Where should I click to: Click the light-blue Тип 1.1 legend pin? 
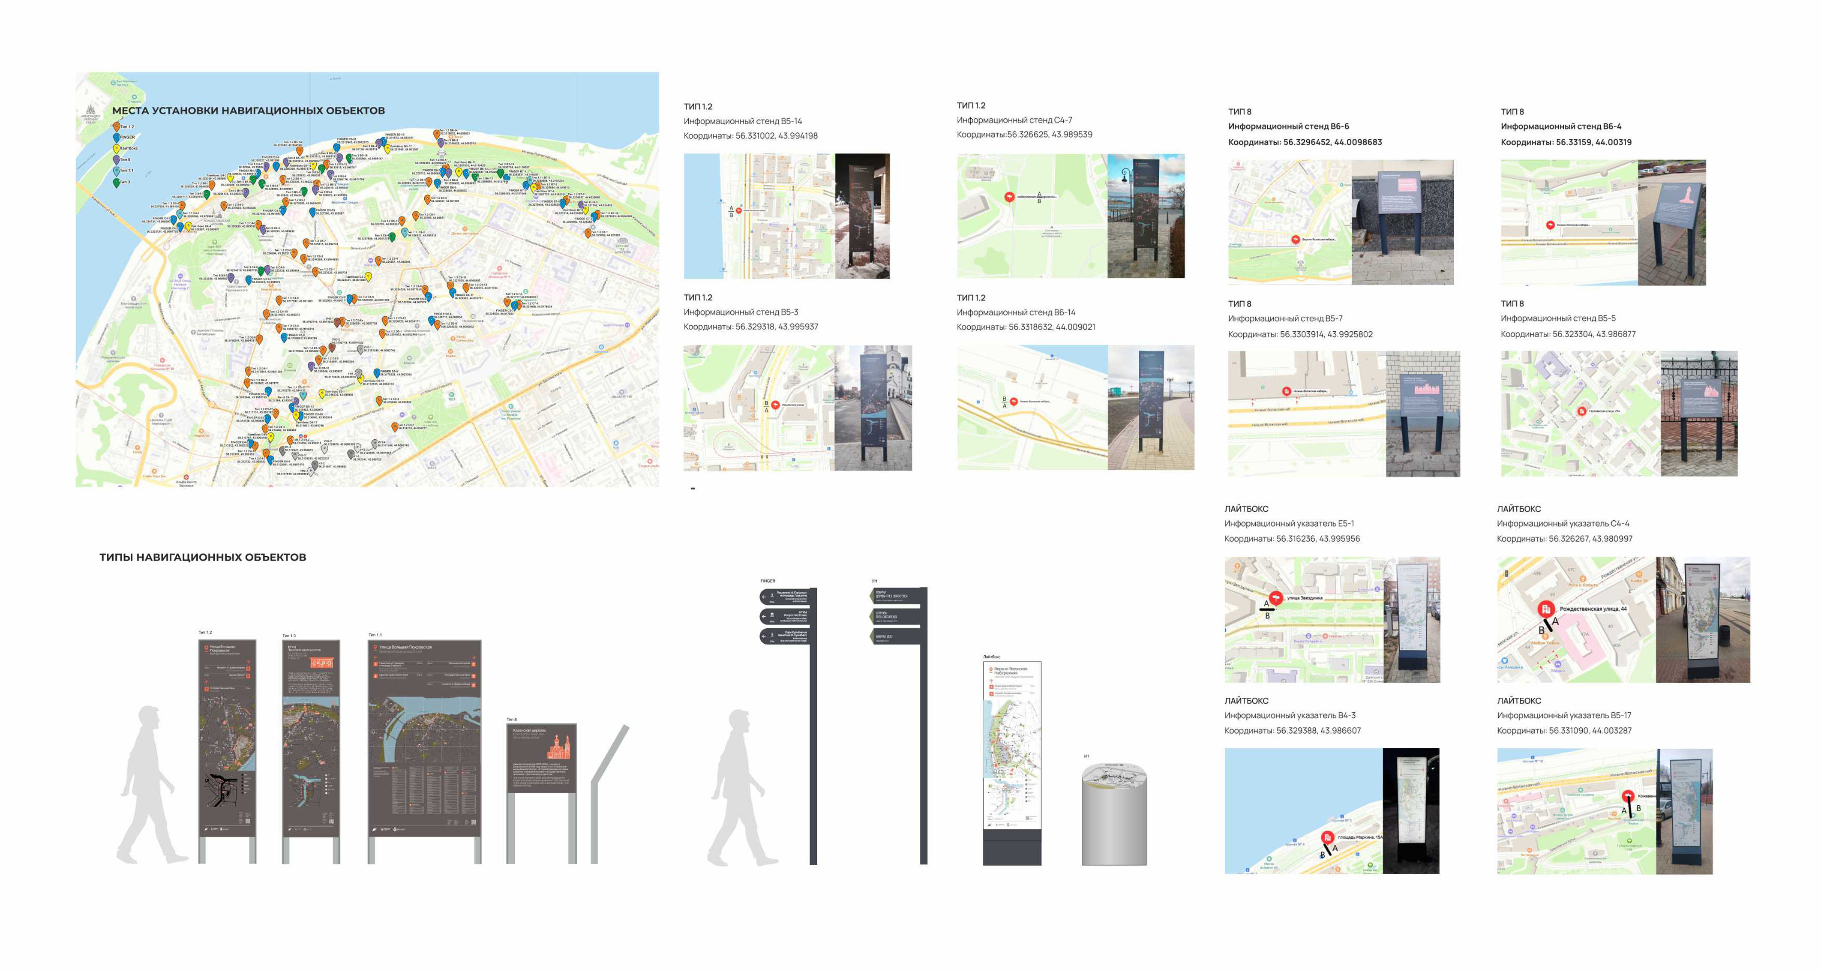click(117, 171)
